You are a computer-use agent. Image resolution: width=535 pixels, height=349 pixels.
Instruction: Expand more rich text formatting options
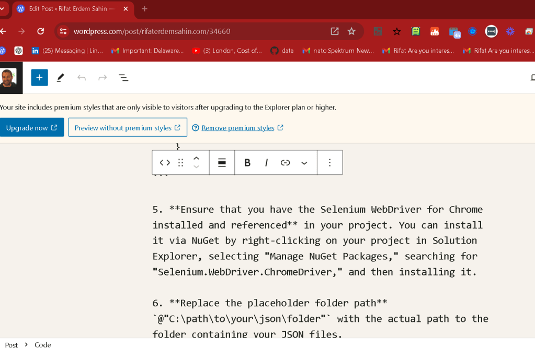pyautogui.click(x=304, y=163)
